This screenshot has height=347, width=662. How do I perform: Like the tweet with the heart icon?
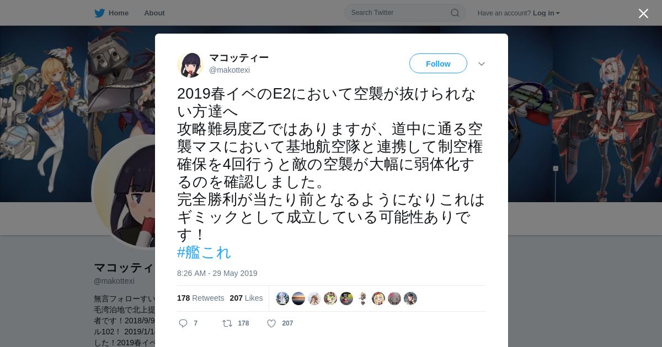(x=271, y=323)
